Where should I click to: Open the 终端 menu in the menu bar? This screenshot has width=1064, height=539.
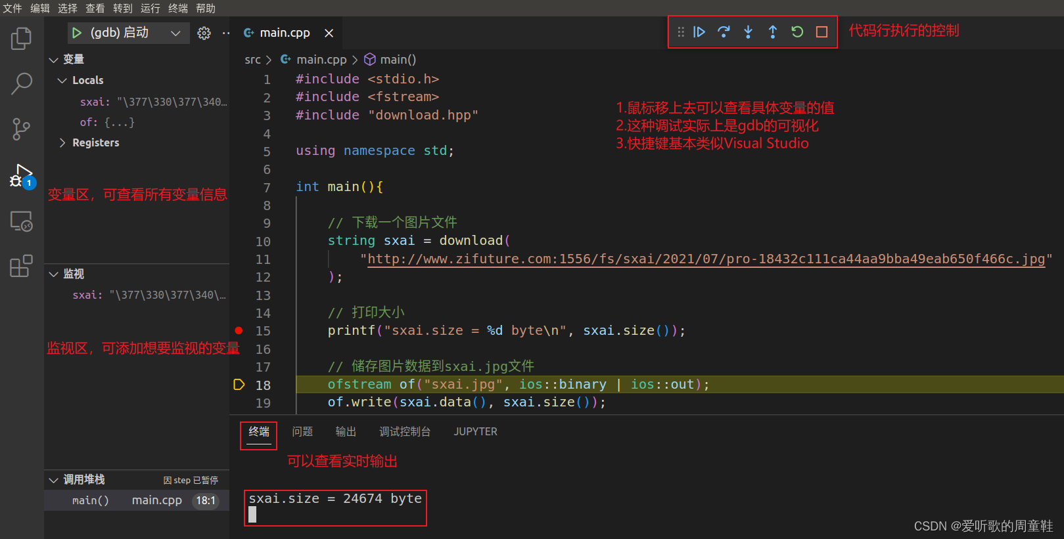[x=178, y=8]
